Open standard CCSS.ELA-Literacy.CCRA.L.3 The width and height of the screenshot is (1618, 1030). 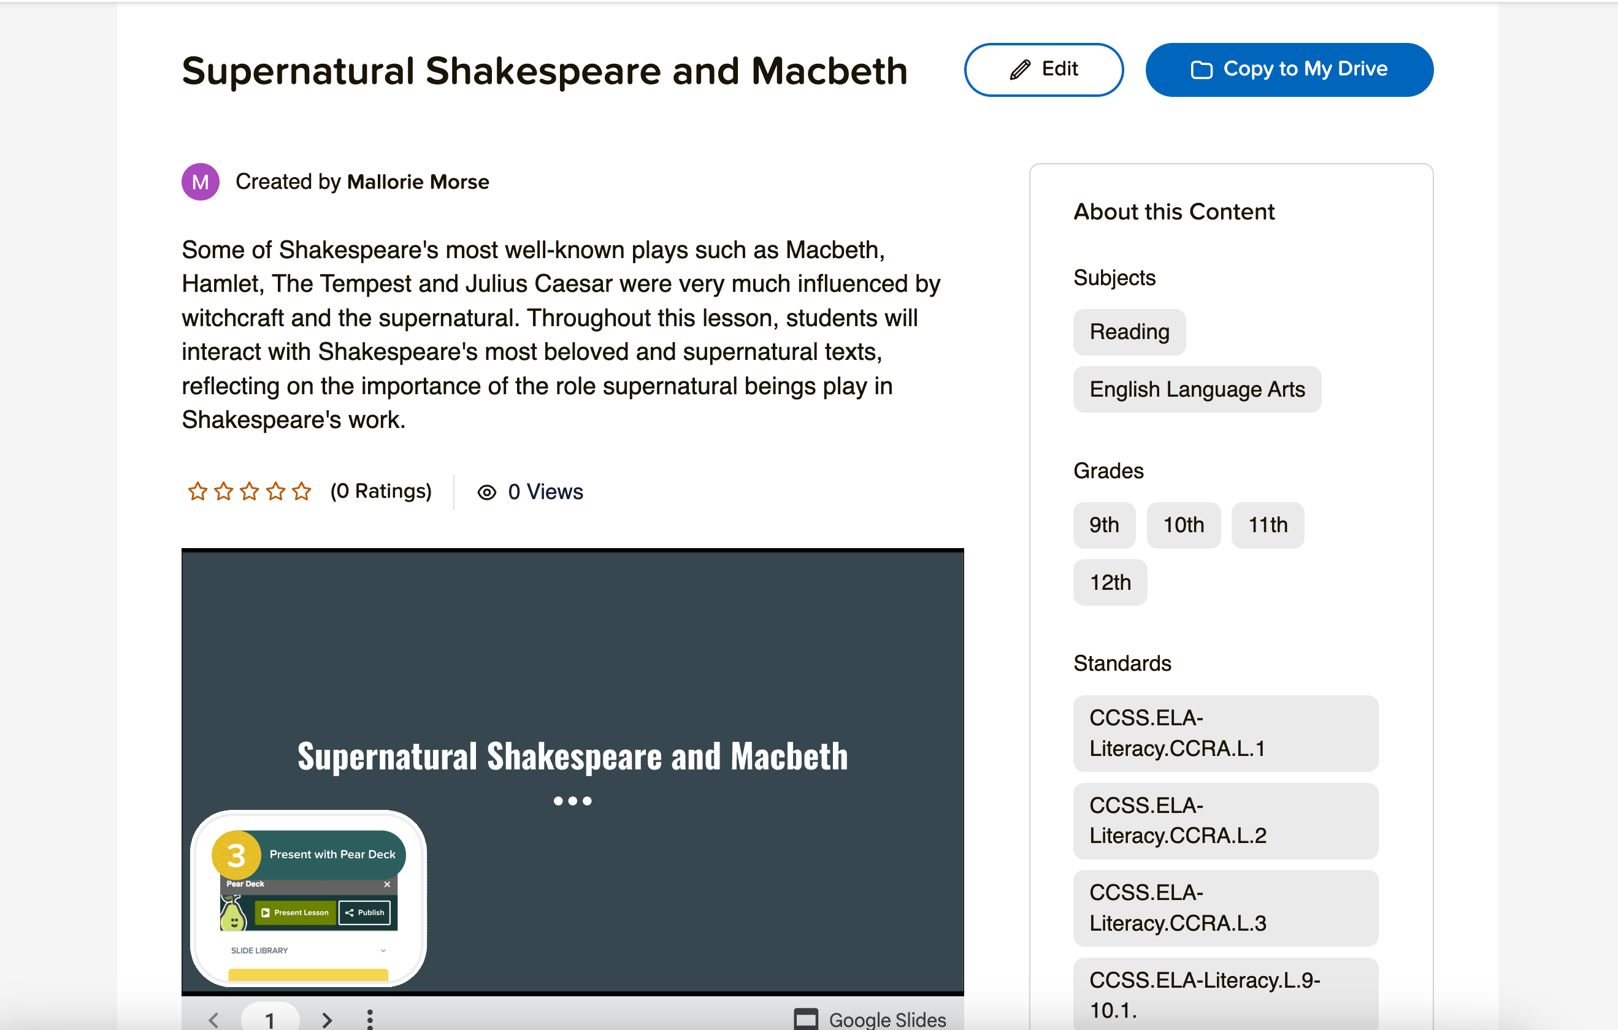pos(1225,908)
